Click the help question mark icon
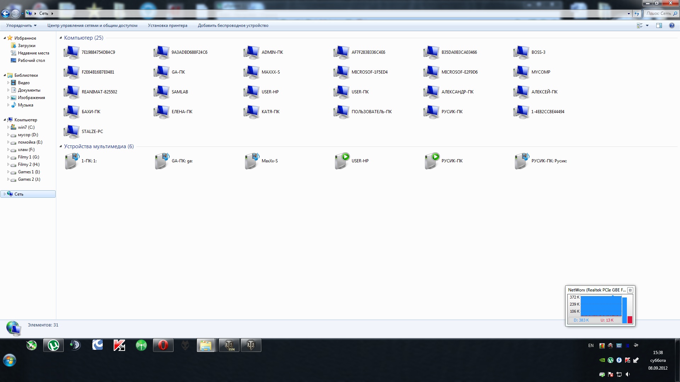The image size is (680, 382). point(671,25)
